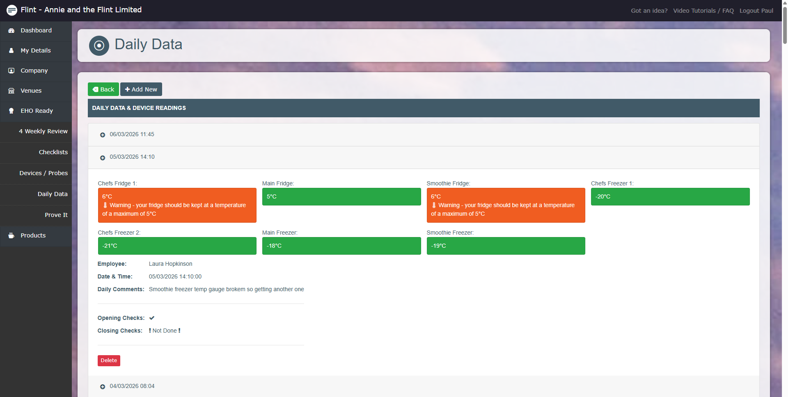
Task: Open Checklists from the sidebar
Action: tap(53, 153)
